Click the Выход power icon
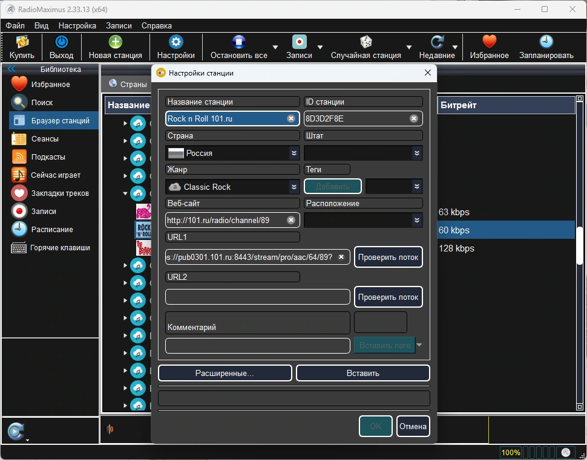 61,42
